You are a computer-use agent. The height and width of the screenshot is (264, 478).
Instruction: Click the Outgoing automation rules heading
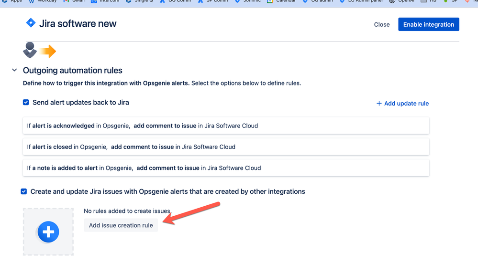73,71
